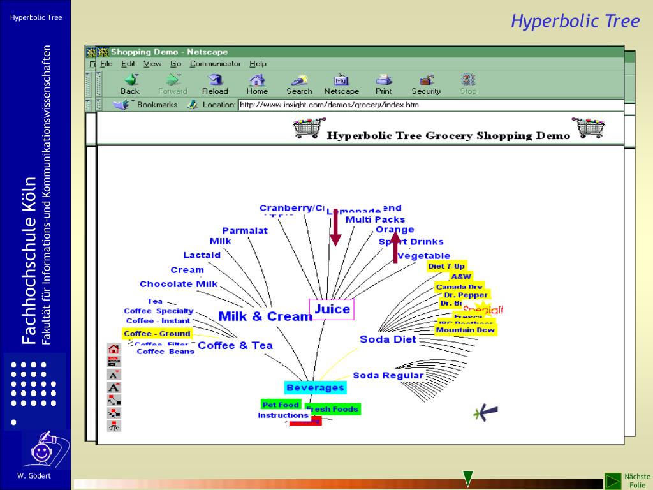
Task: Click the Nächste Folie play button
Action: click(613, 481)
